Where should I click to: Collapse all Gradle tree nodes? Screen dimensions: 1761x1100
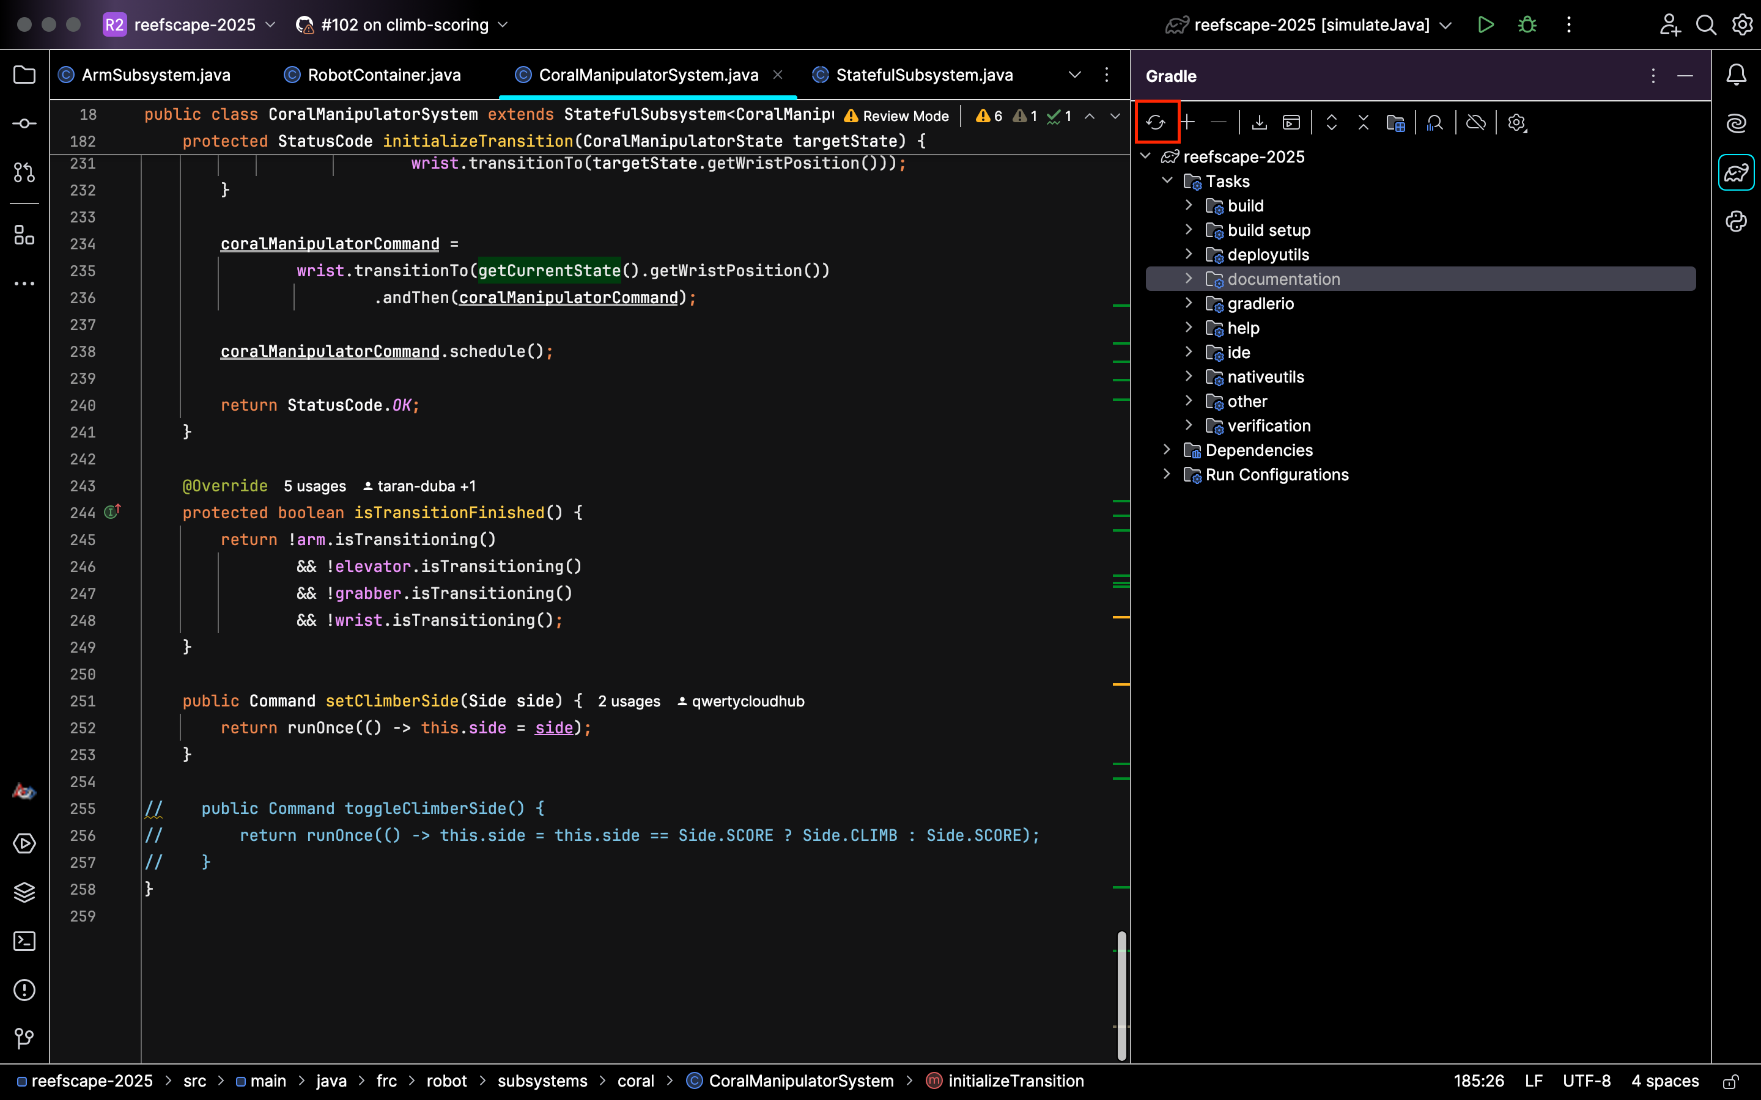pos(1364,122)
